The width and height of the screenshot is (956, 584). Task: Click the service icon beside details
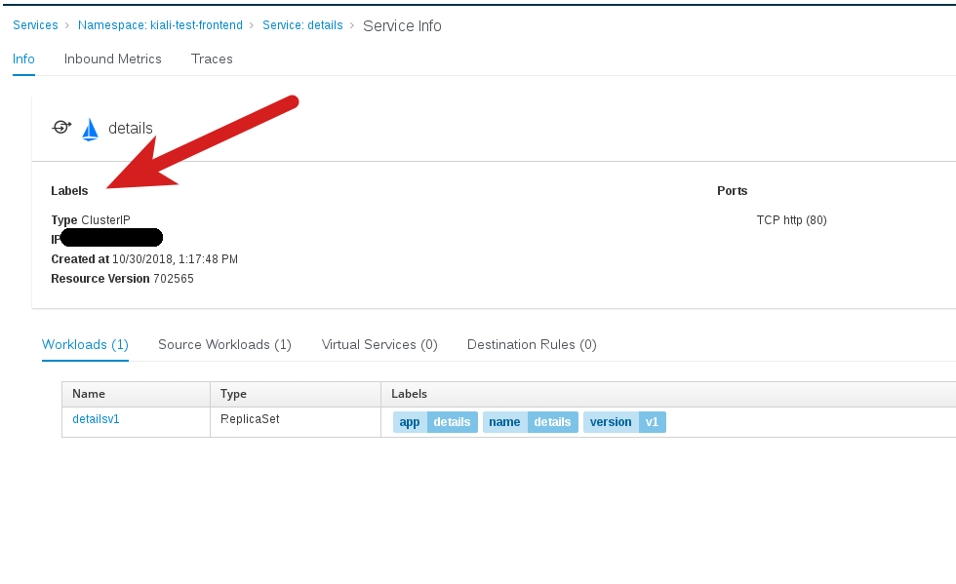click(61, 127)
